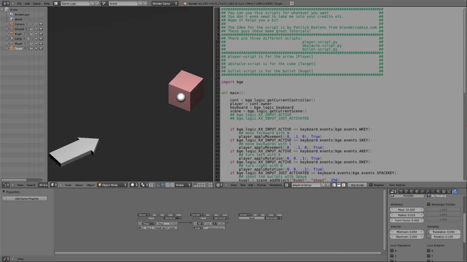Viewport: 467px width, 262px height.
Task: Toggle syntax highlighting in the text editor
Action: 343,185
